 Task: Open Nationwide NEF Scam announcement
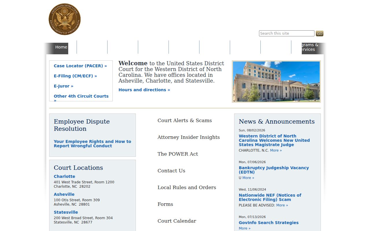(270, 197)
